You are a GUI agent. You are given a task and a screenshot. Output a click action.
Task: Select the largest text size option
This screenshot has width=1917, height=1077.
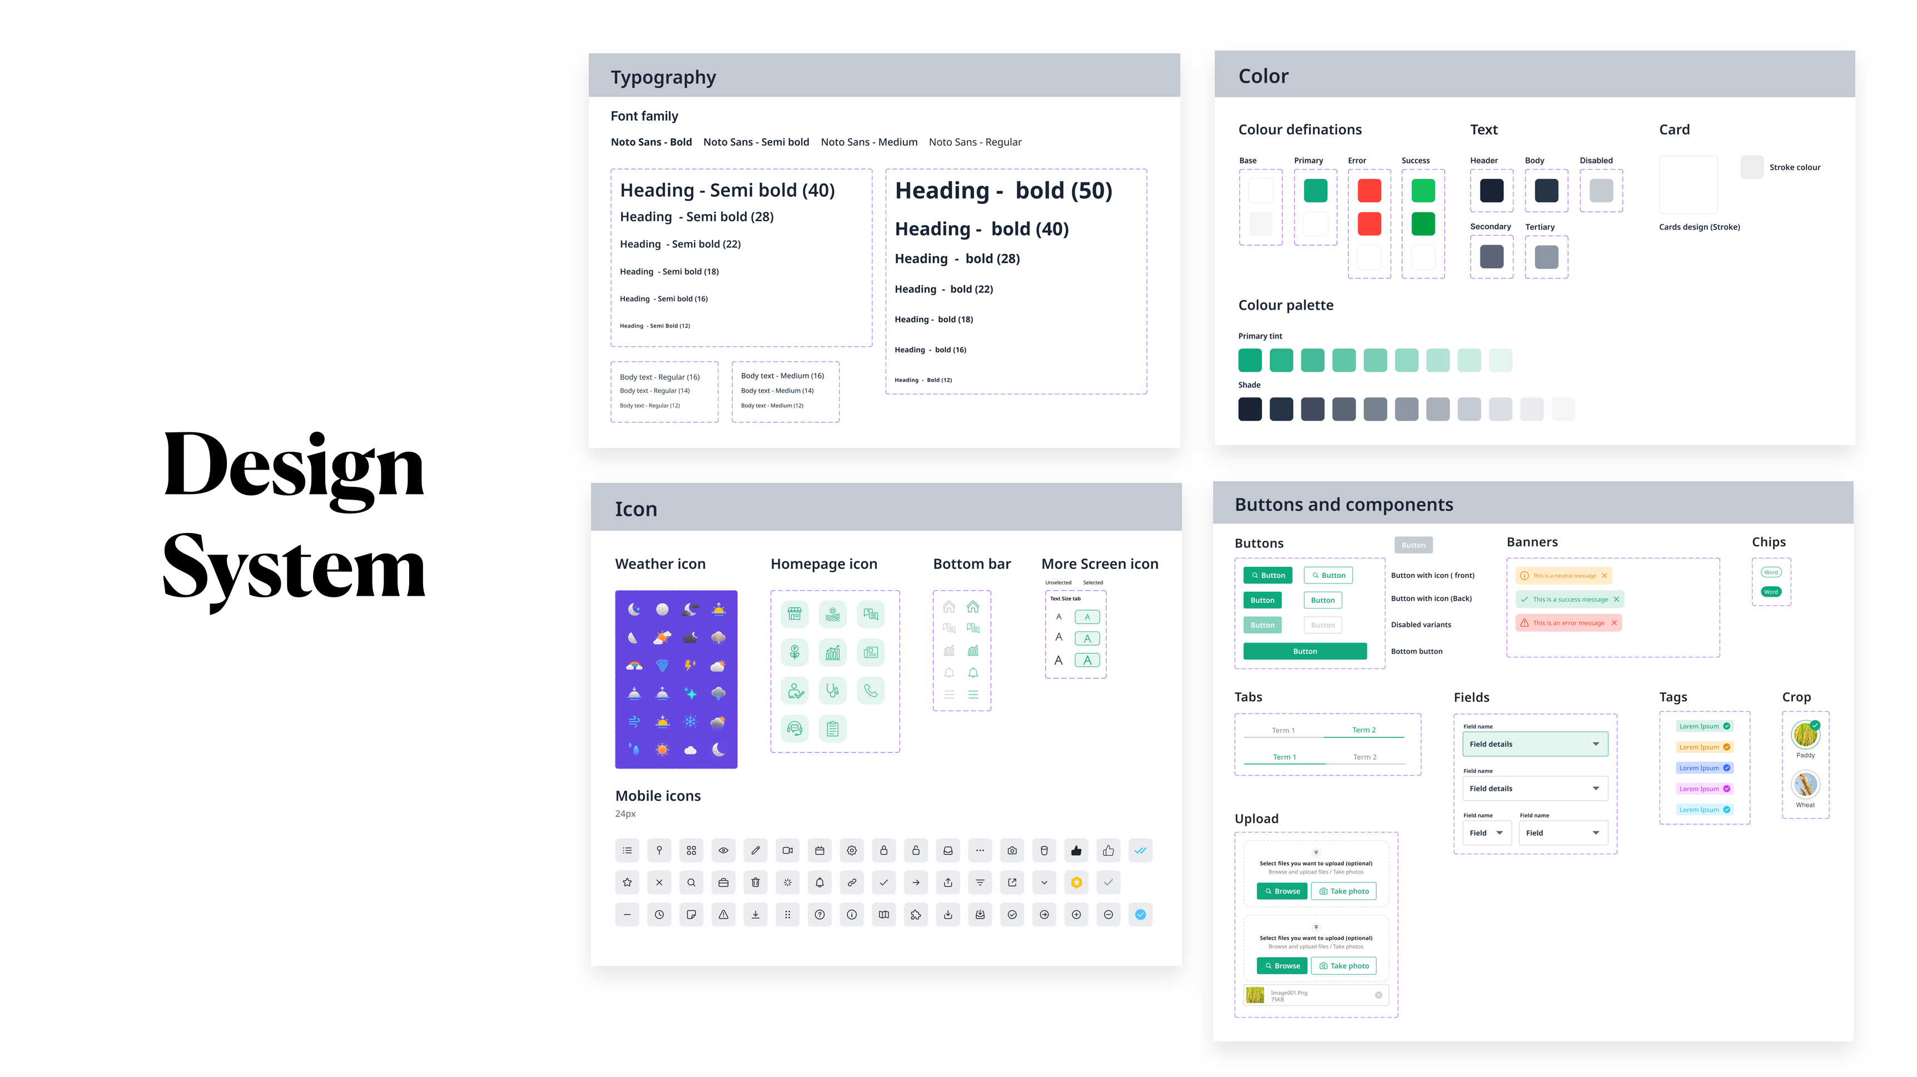pos(1087,660)
